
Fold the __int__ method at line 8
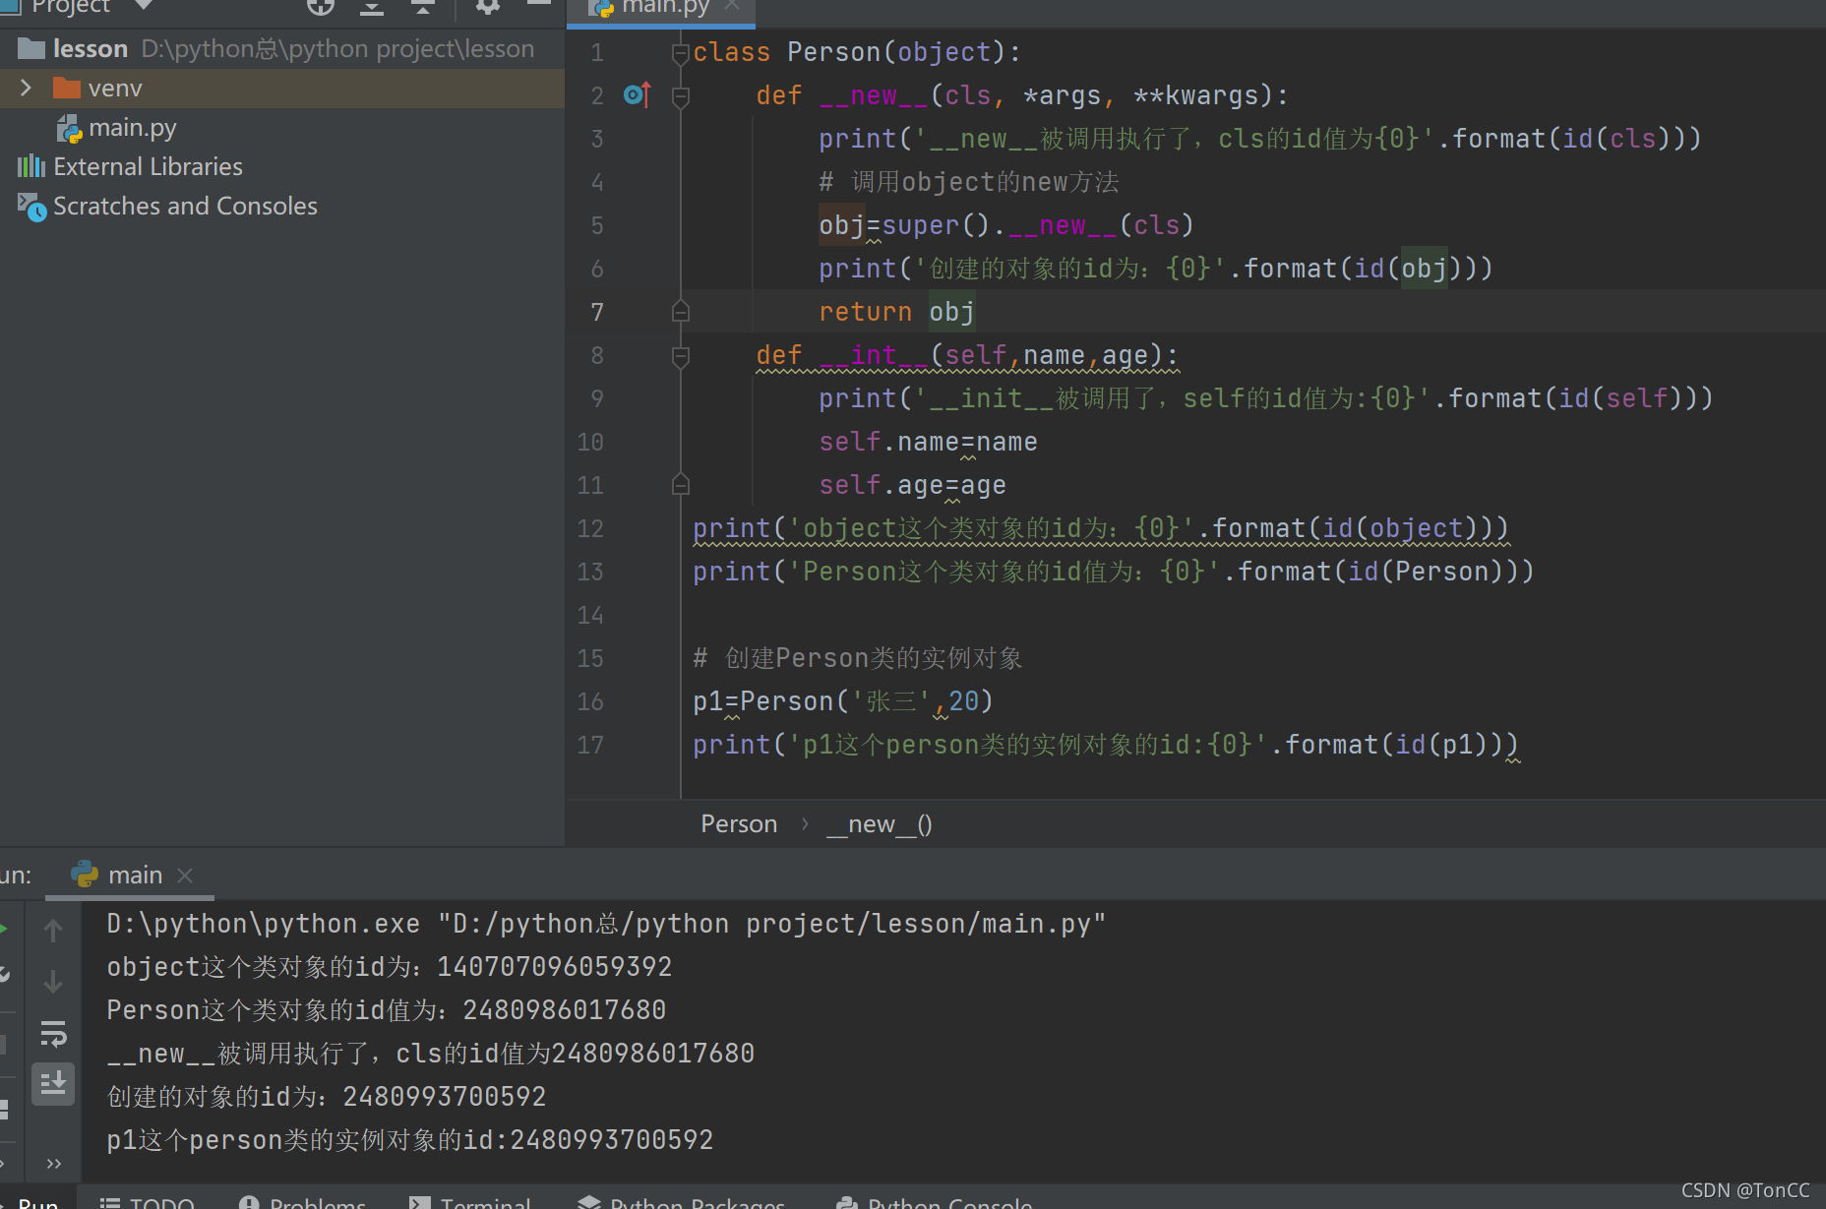[x=680, y=355]
